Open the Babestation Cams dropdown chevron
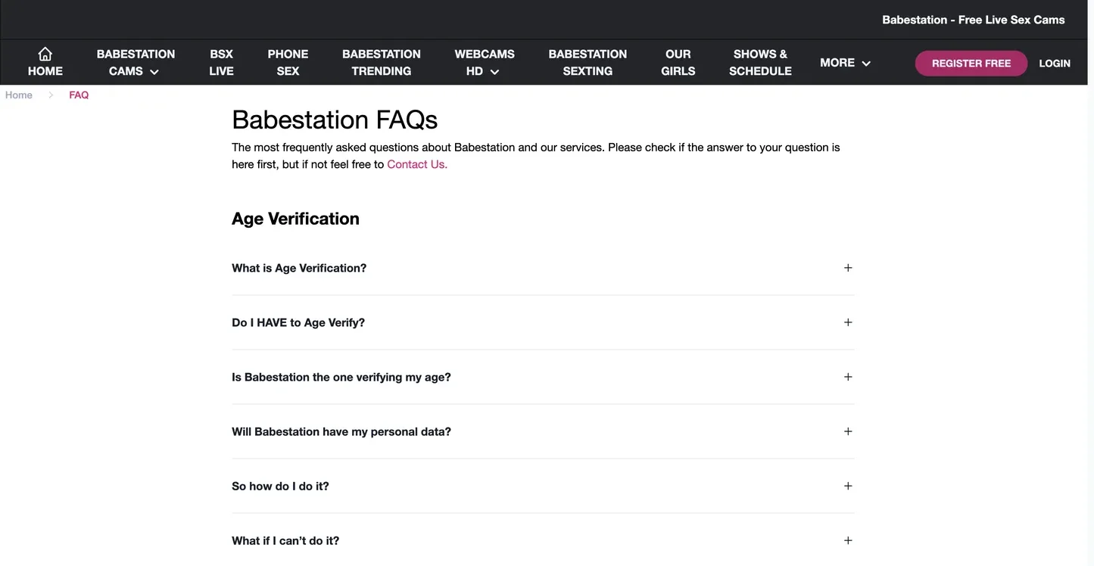Screen dimensions: 1094x566 pyautogui.click(x=154, y=72)
